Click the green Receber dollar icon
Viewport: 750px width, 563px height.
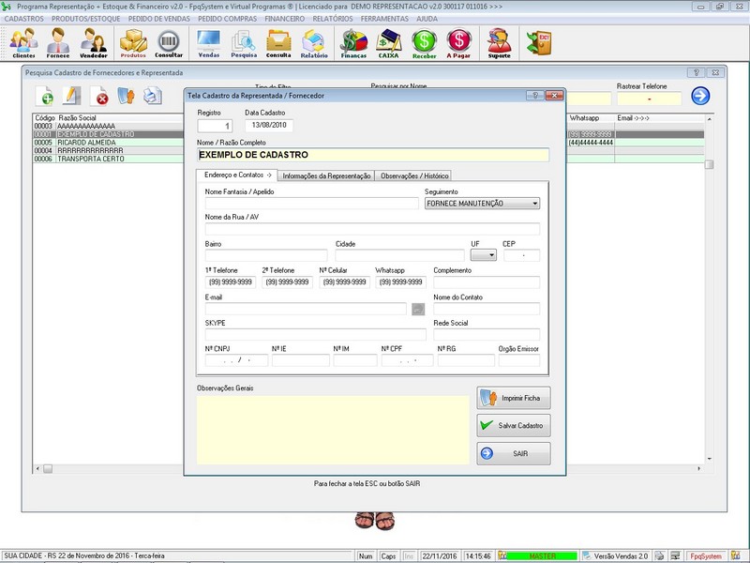[425, 42]
